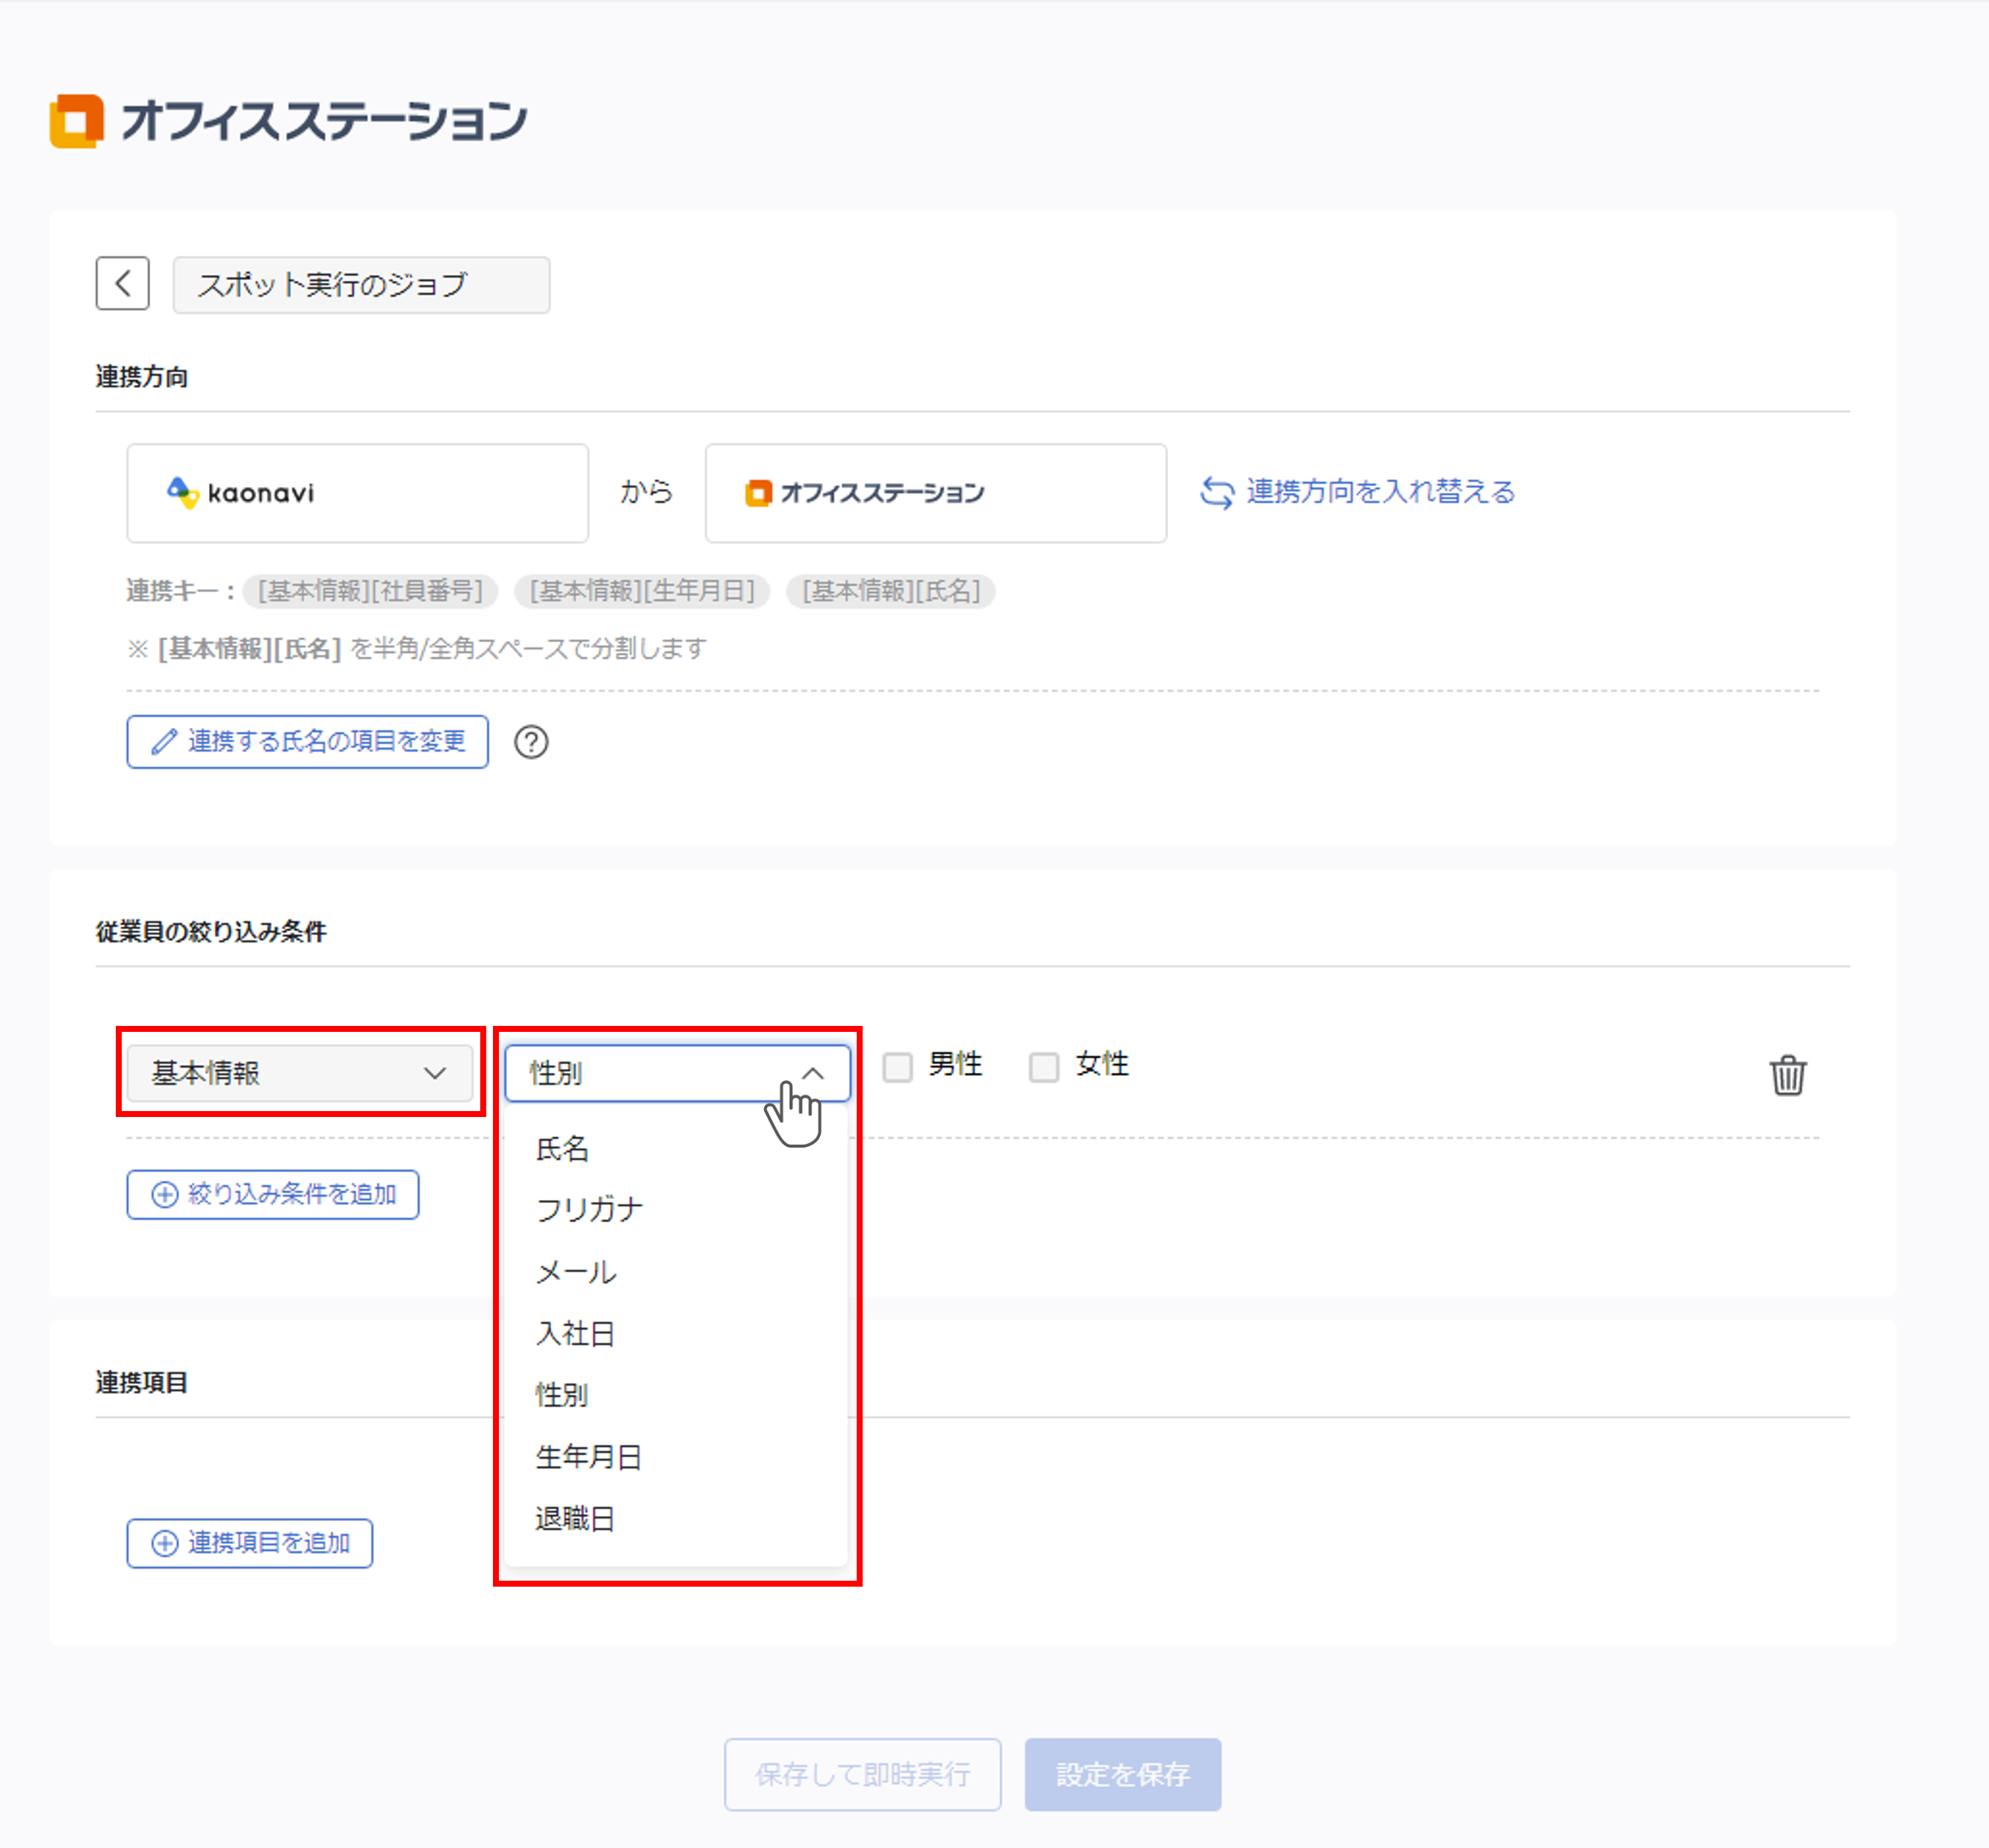
Task: Click 絞り込み条件を追加 button
Action: click(x=272, y=1194)
